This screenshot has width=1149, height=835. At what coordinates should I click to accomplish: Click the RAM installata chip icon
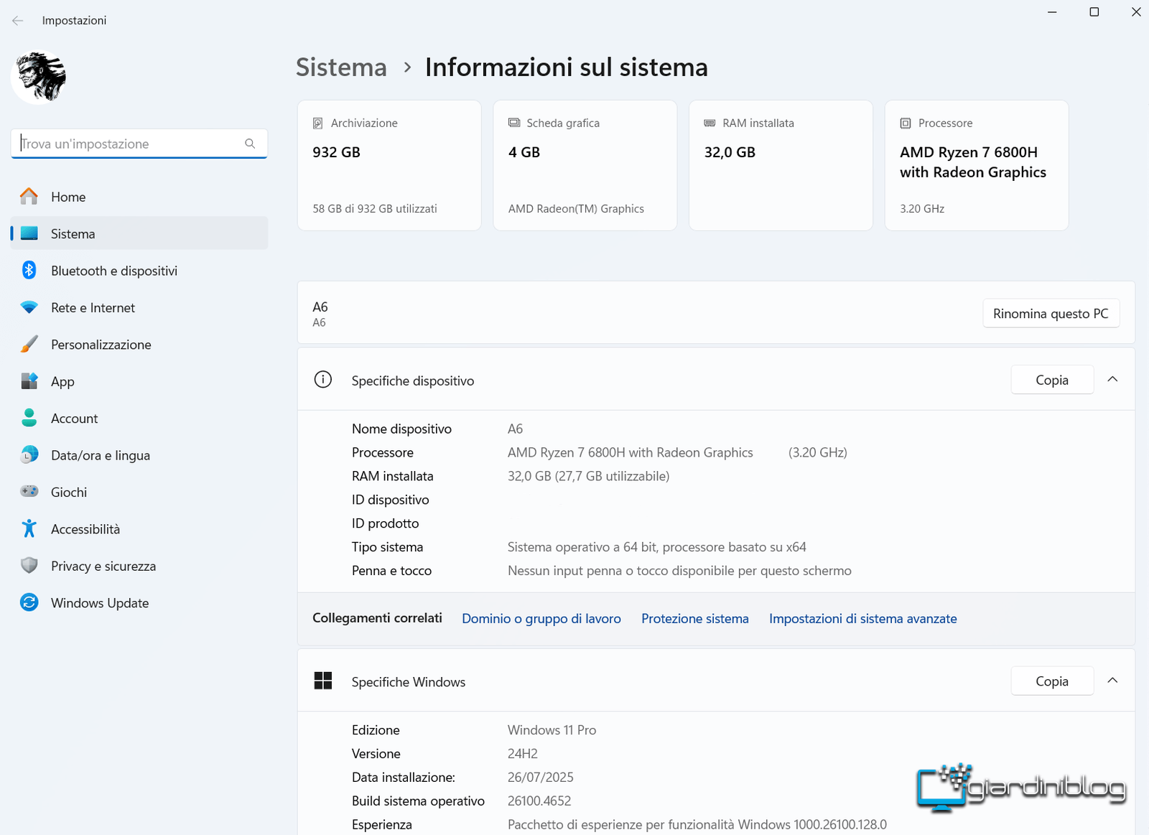710,123
